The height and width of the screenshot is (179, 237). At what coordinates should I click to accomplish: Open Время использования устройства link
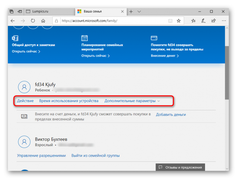pyautogui.click(x=69, y=101)
